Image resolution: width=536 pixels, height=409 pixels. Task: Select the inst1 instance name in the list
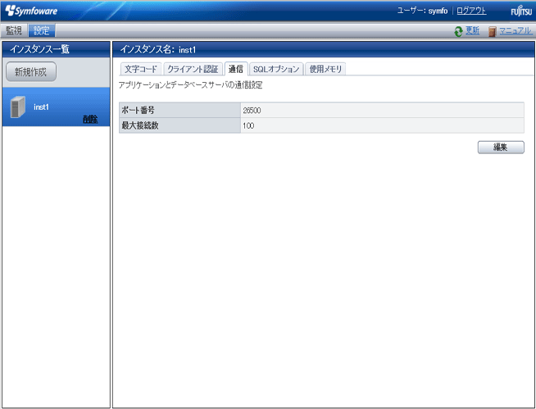point(42,107)
